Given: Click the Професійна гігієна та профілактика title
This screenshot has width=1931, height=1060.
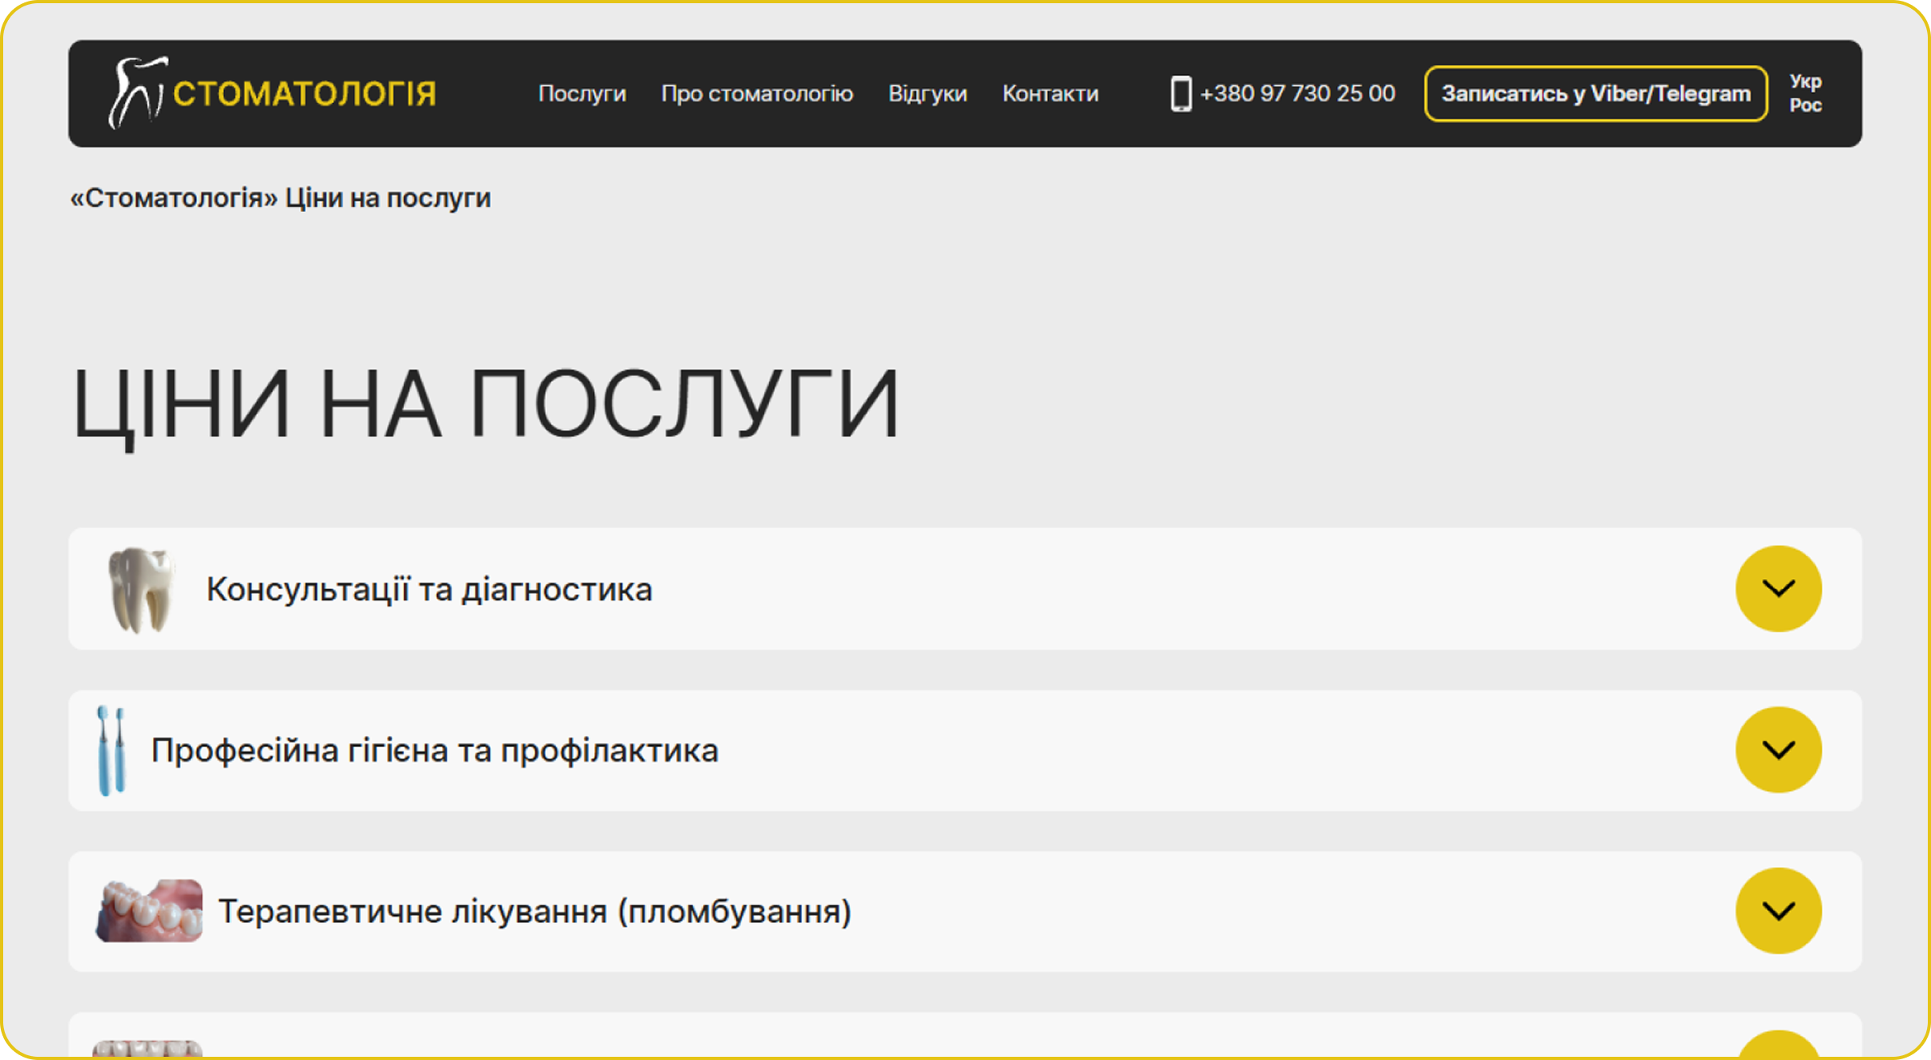Looking at the screenshot, I should [x=435, y=750].
